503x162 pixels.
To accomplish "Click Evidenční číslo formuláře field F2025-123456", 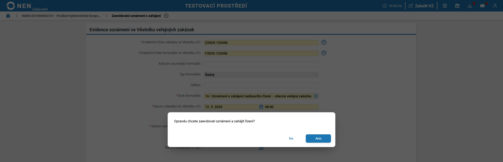I will [x=261, y=53].
